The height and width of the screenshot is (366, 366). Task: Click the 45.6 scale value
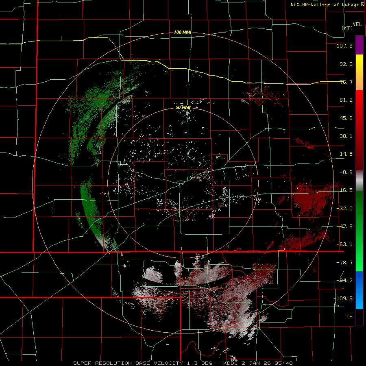346,118
